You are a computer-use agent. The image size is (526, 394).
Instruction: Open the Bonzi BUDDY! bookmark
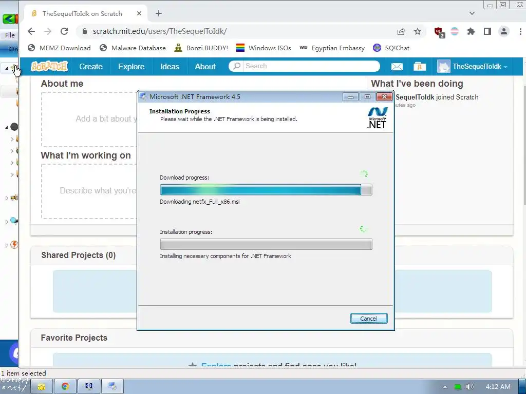tap(201, 48)
